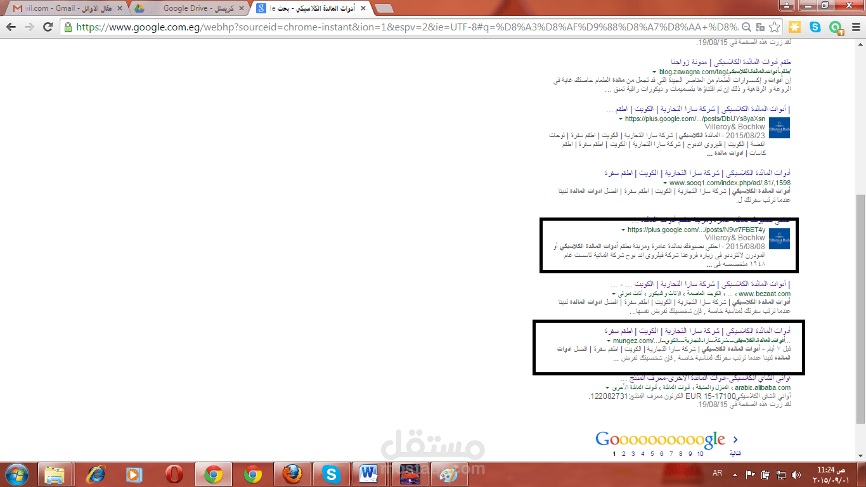Reload the page with the refresh icon
Image resolution: width=866 pixels, height=487 pixels.
pyautogui.click(x=48, y=27)
